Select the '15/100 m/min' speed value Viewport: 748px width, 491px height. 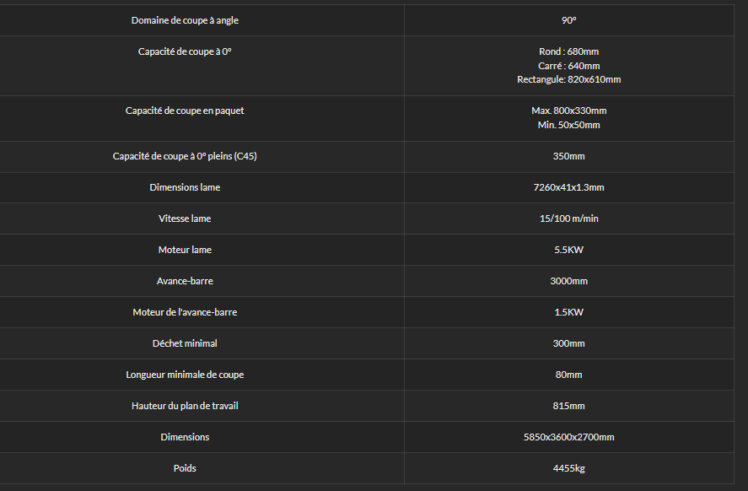tap(568, 219)
